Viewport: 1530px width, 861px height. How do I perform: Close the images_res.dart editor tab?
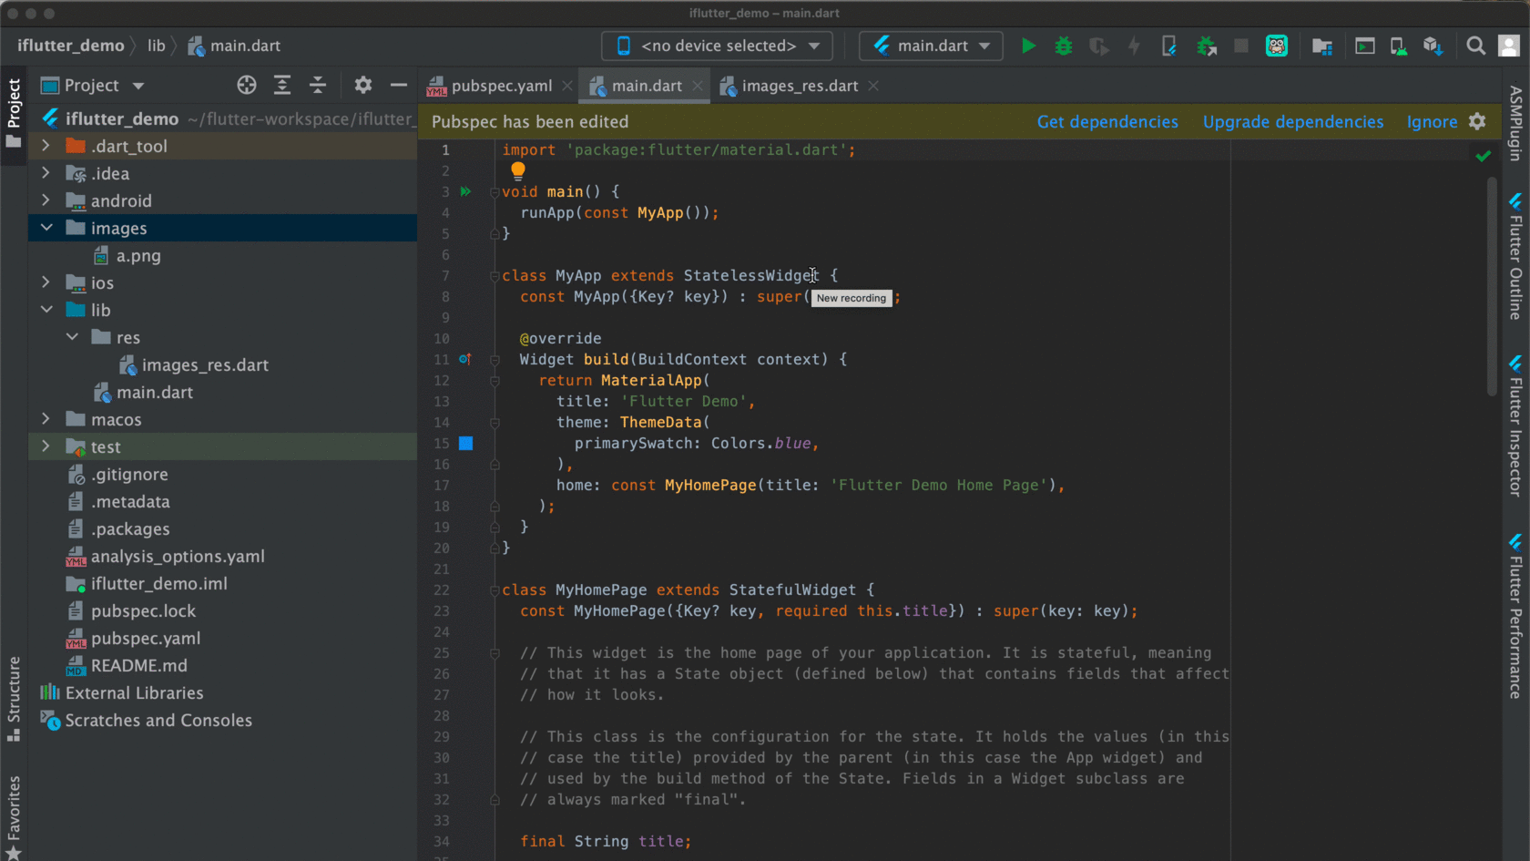[x=873, y=86]
